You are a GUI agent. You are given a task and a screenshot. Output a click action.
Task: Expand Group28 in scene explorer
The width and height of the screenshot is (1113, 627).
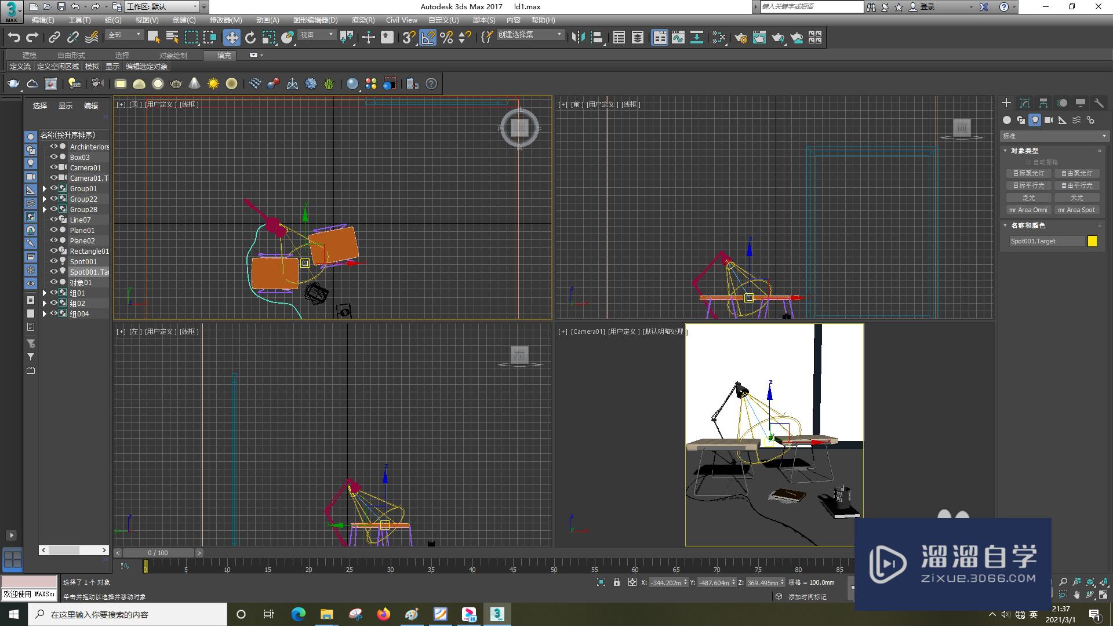click(44, 210)
